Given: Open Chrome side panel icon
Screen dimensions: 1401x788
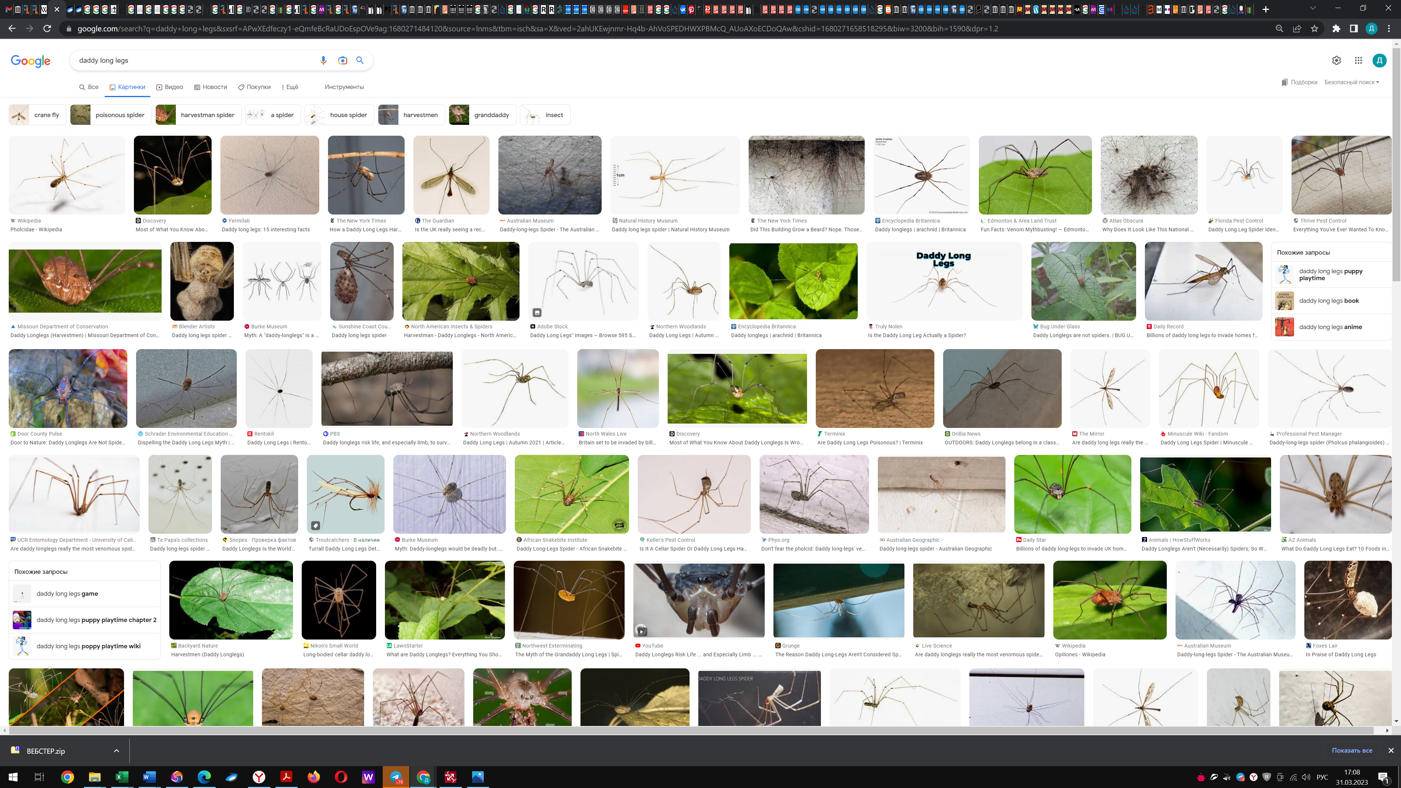Looking at the screenshot, I should point(1354,28).
